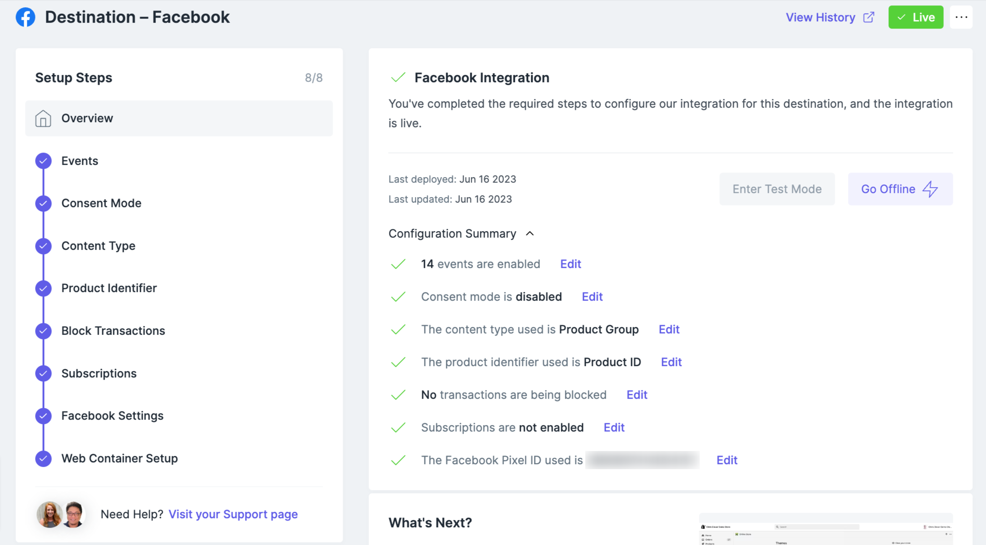This screenshot has height=545, width=986.
Task: Click the Events step checkmark circle
Action: 44,161
